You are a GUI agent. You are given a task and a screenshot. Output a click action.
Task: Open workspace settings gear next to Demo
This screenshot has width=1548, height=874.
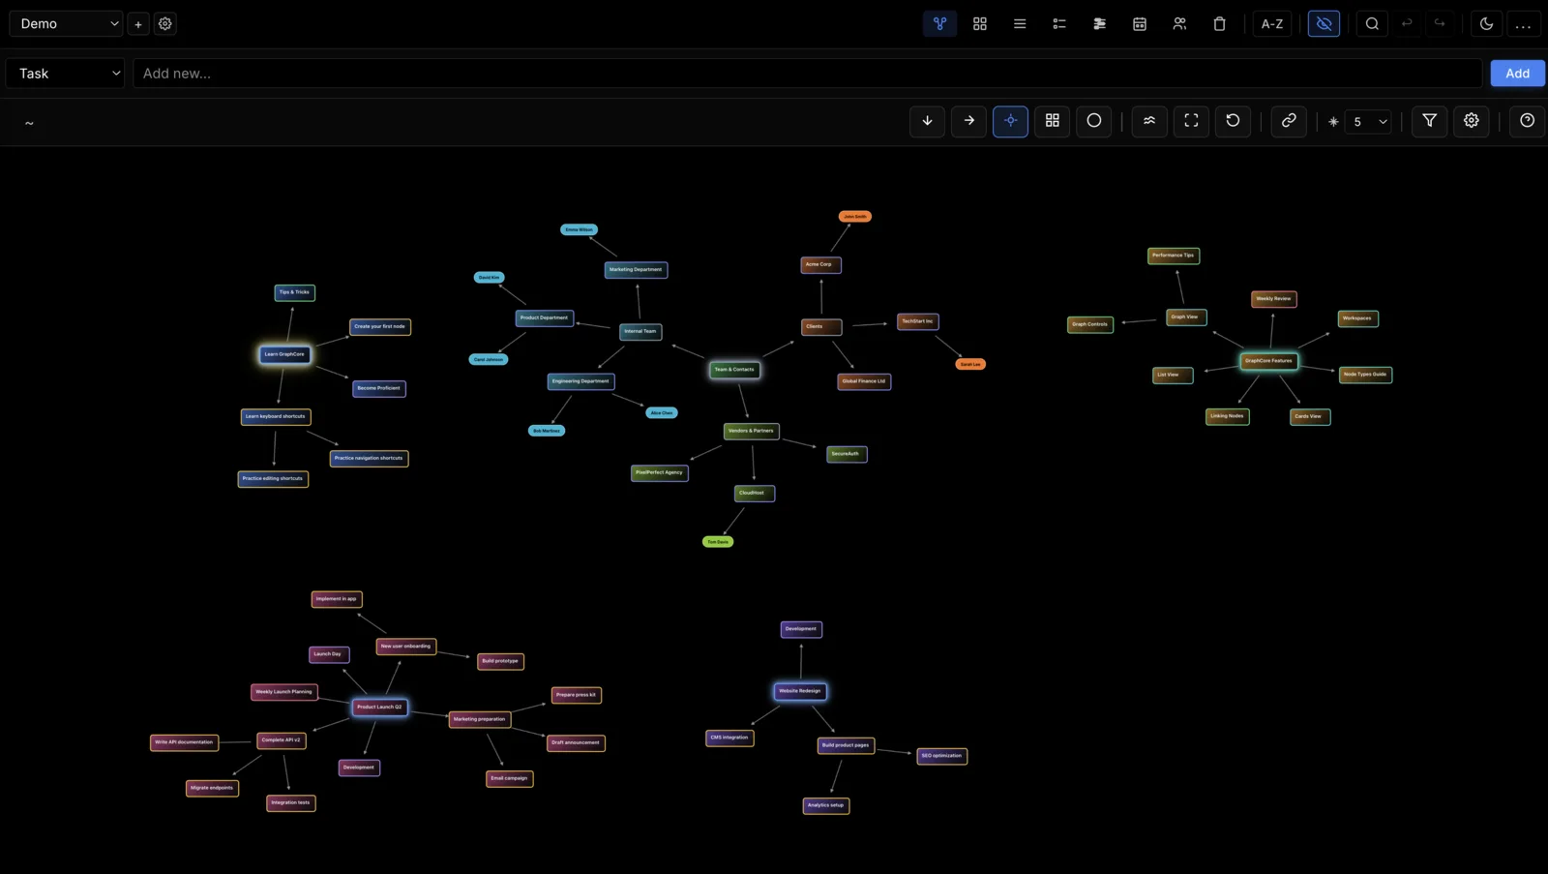(x=165, y=23)
